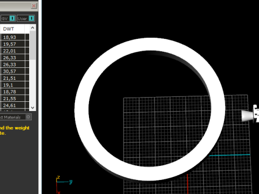Screen dimensions: 259x194
Task: Click the materials table scrollbar thumb
Action: point(32,45)
